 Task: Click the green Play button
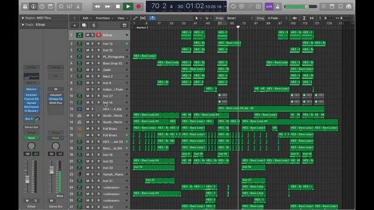click(x=128, y=6)
